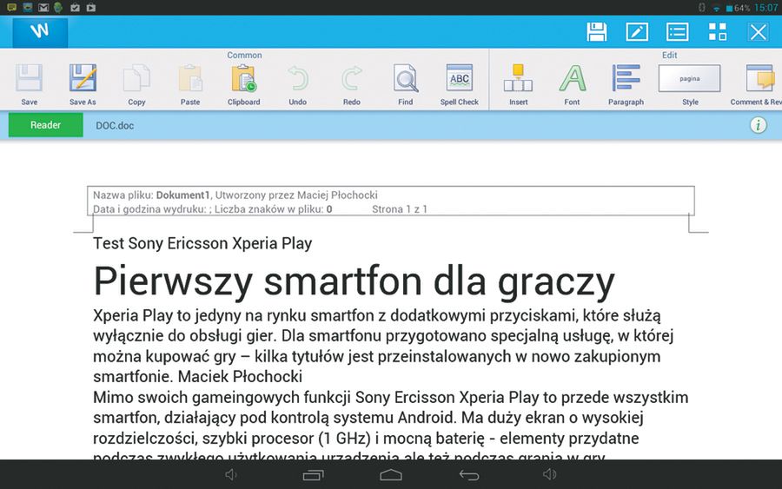Tap the 15:07 clock in status bar
The height and width of the screenshot is (489, 782).
(x=766, y=8)
